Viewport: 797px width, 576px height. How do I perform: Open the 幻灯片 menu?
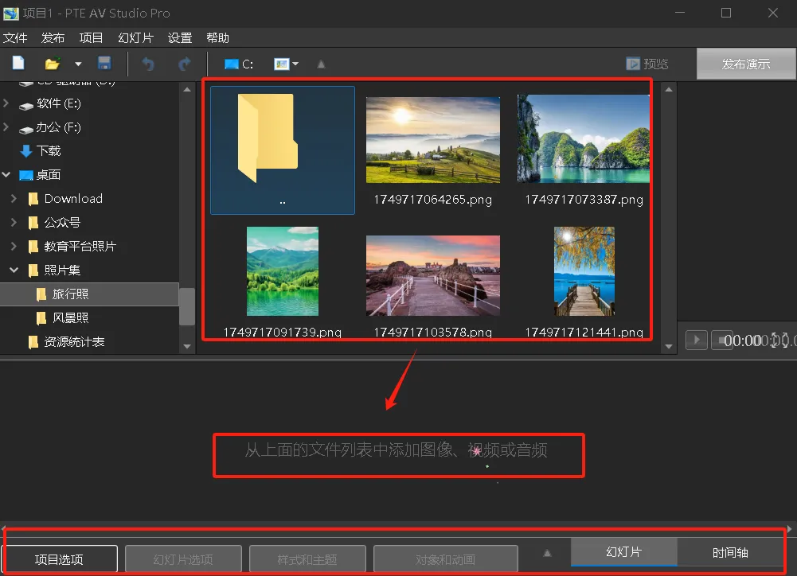(x=135, y=38)
